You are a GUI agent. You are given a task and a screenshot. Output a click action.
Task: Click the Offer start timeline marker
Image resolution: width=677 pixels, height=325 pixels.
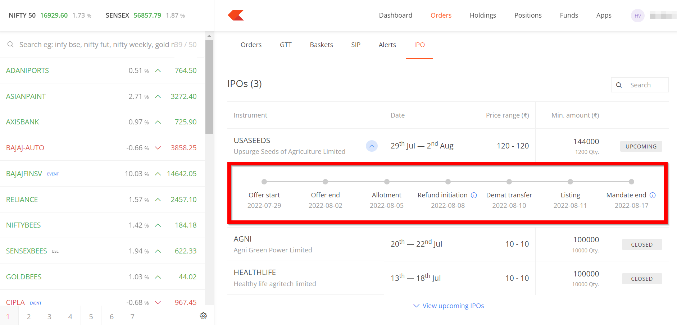(264, 182)
